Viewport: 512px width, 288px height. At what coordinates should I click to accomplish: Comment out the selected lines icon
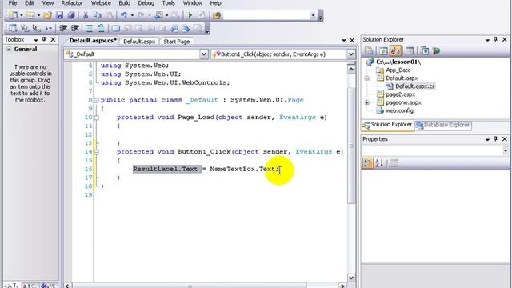tap(90, 29)
